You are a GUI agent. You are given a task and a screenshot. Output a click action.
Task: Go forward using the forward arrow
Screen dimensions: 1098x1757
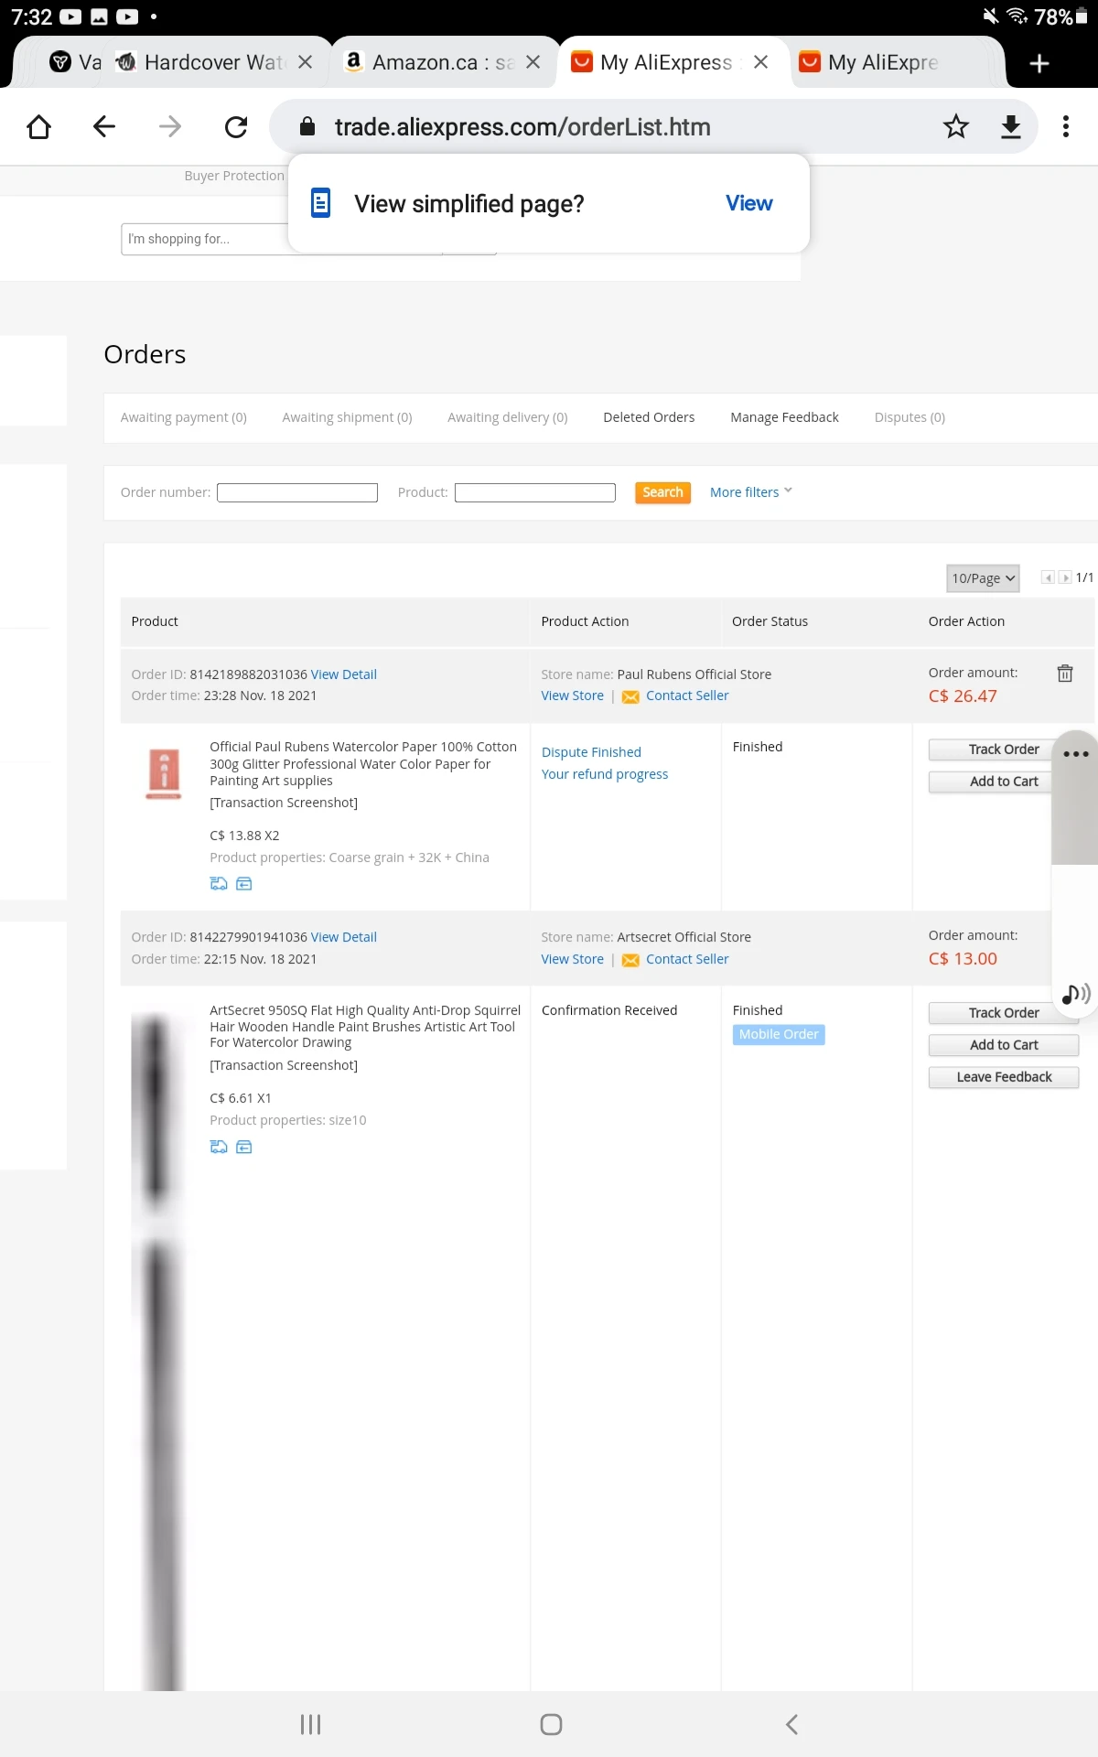tap(170, 126)
